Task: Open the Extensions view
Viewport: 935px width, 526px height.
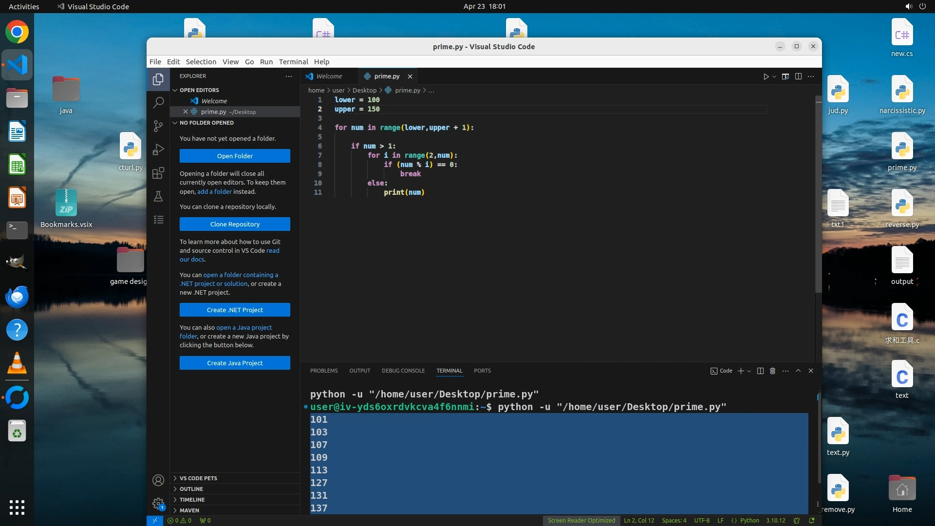Action: [158, 173]
